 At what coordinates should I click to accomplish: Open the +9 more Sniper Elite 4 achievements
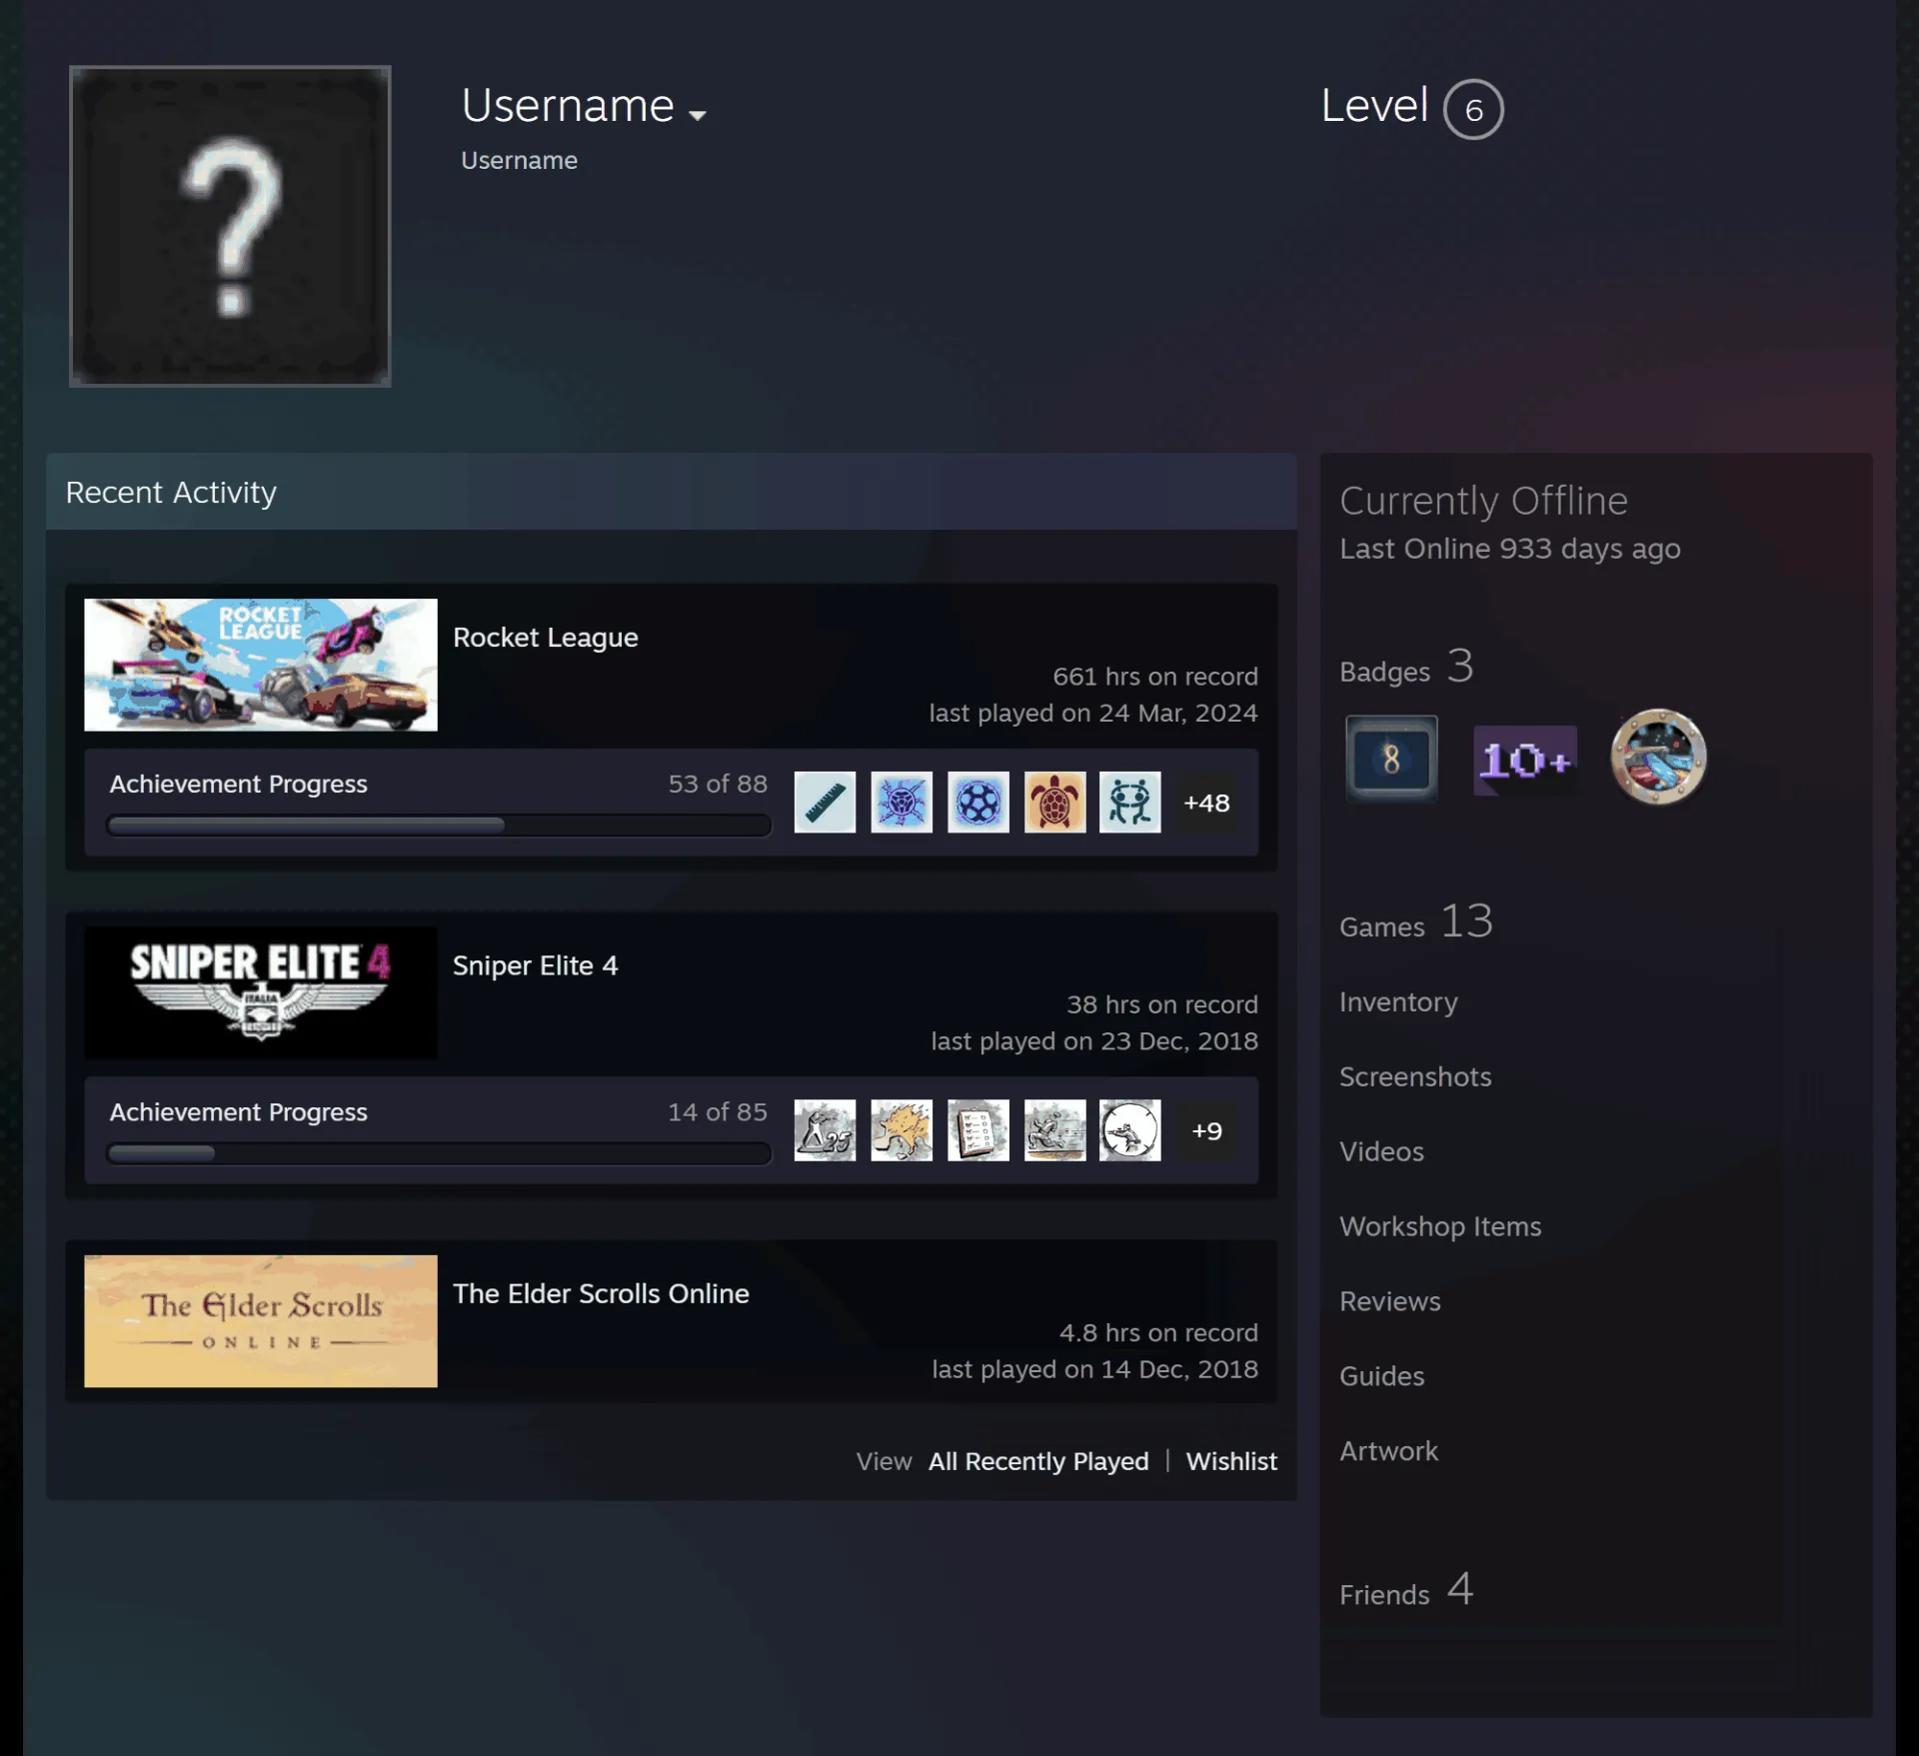point(1206,1130)
